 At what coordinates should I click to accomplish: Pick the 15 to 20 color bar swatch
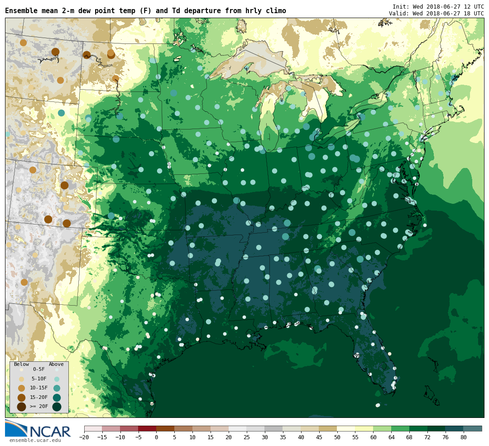click(x=220, y=428)
